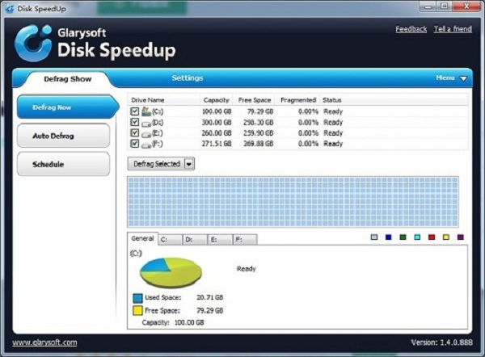Click the Capacity column header
The width and height of the screenshot is (485, 357).
(216, 100)
